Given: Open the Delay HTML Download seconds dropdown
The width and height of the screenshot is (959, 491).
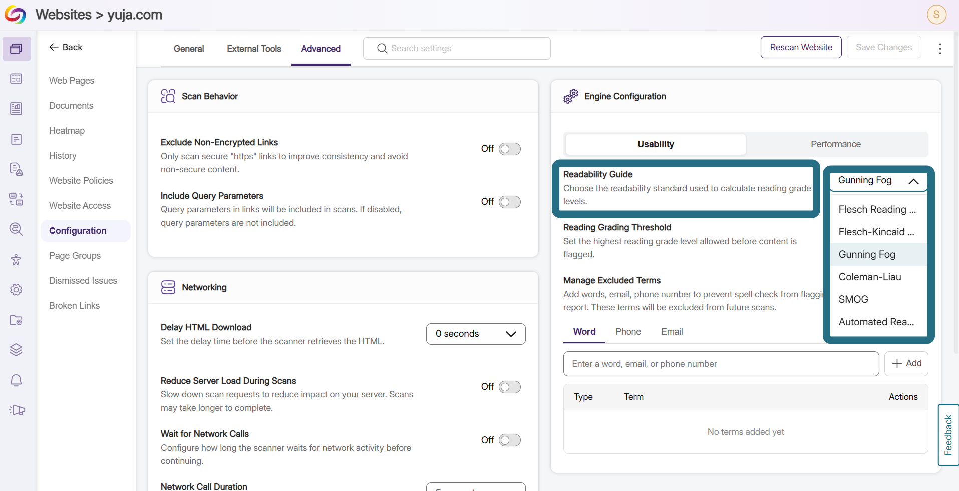Looking at the screenshot, I should [476, 334].
